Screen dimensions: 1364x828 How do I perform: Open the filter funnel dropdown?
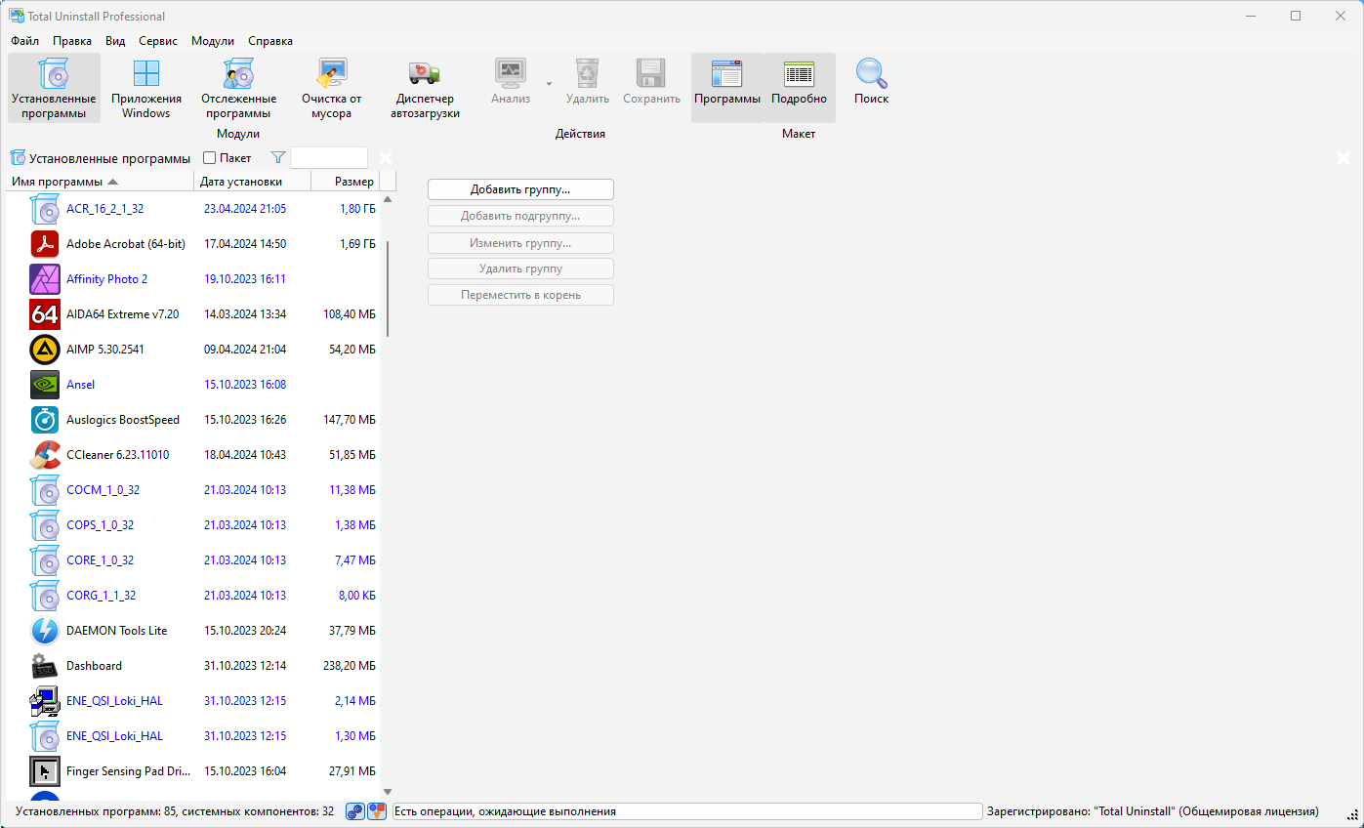278,158
